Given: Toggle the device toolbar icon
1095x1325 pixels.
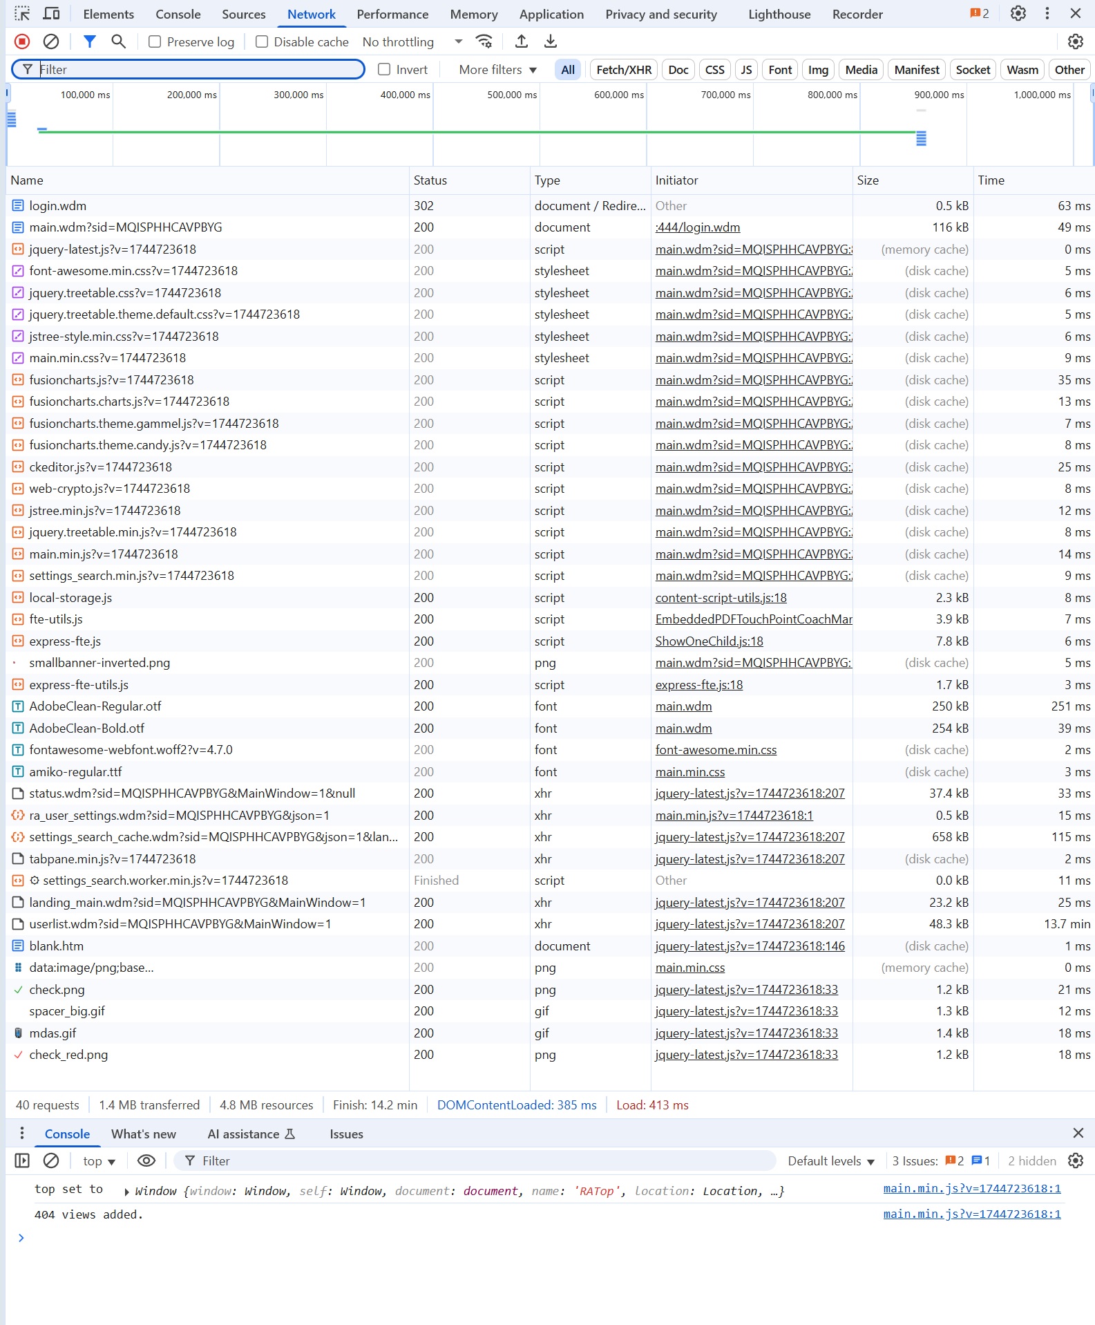Looking at the screenshot, I should tap(51, 14).
